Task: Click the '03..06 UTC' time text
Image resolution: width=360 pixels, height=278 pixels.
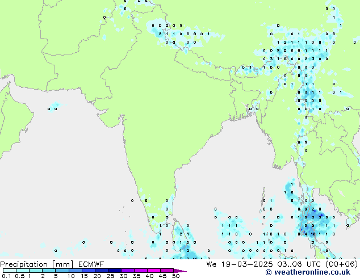Action: click(x=299, y=264)
